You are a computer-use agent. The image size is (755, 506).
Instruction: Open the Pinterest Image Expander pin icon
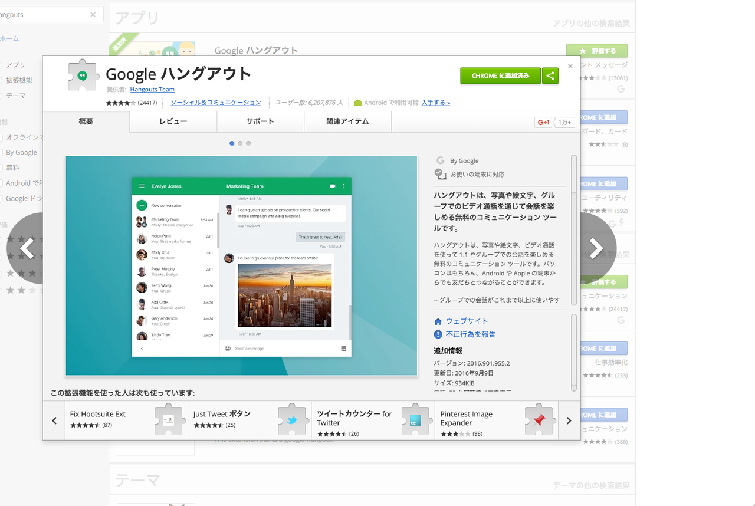tap(540, 420)
